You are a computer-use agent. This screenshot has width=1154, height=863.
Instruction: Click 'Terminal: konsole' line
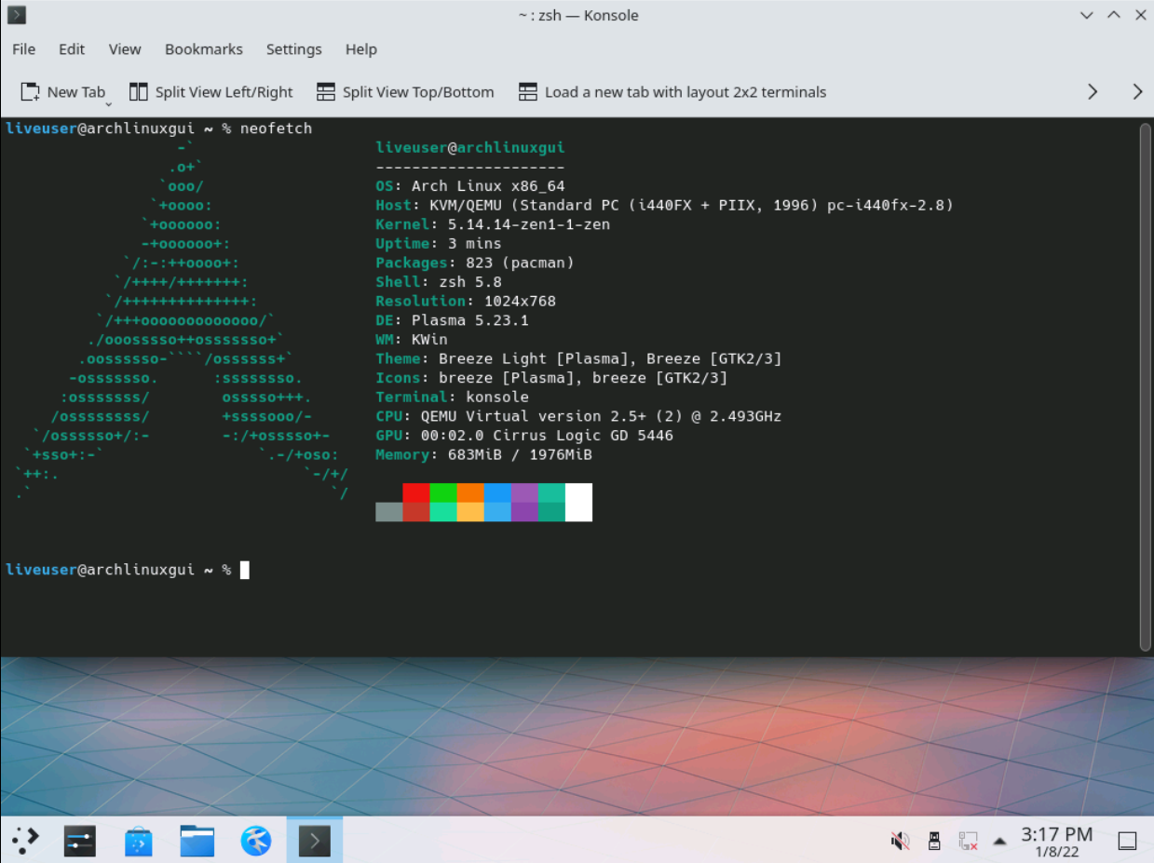tap(453, 397)
